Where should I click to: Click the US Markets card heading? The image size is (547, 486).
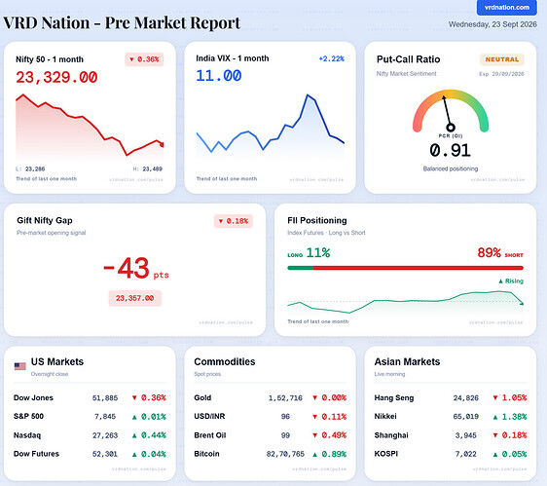coord(57,361)
